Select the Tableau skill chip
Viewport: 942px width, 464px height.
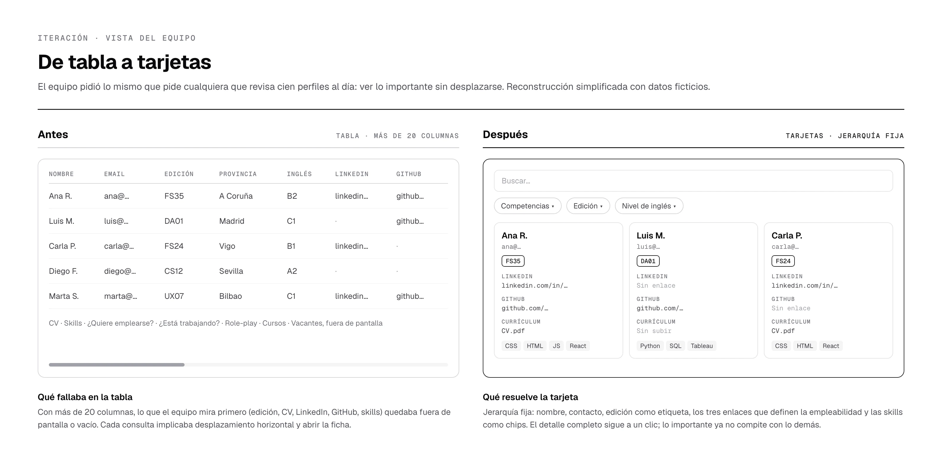pos(701,346)
